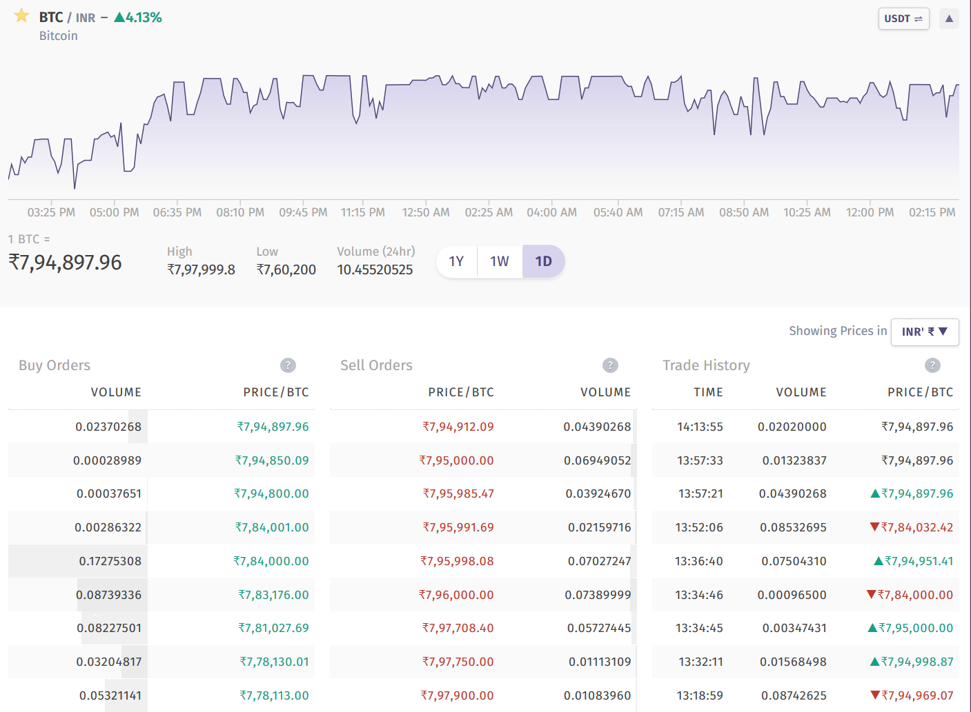
Task: Click buy order price ₹7,94,897.96
Action: pyautogui.click(x=273, y=427)
